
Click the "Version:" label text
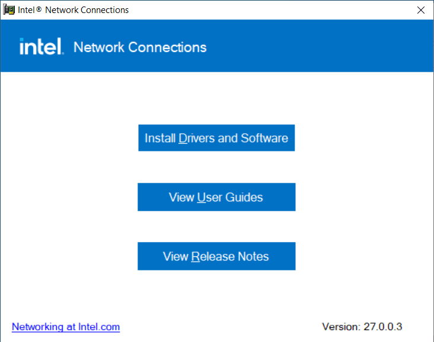(340, 327)
